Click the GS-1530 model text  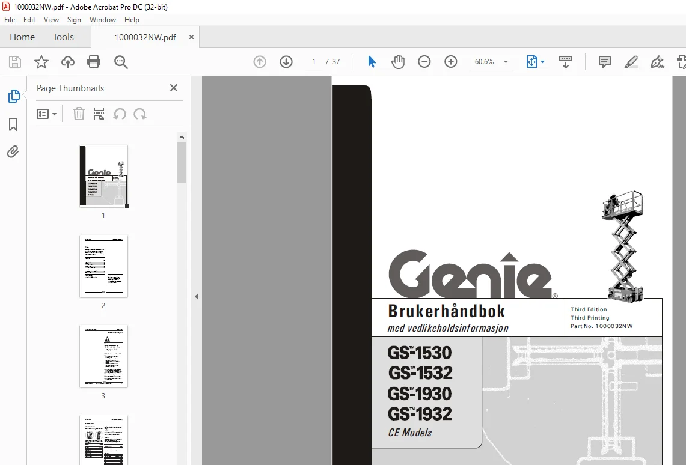tap(420, 353)
